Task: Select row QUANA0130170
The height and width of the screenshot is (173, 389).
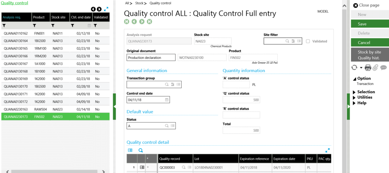Action: [55, 86]
